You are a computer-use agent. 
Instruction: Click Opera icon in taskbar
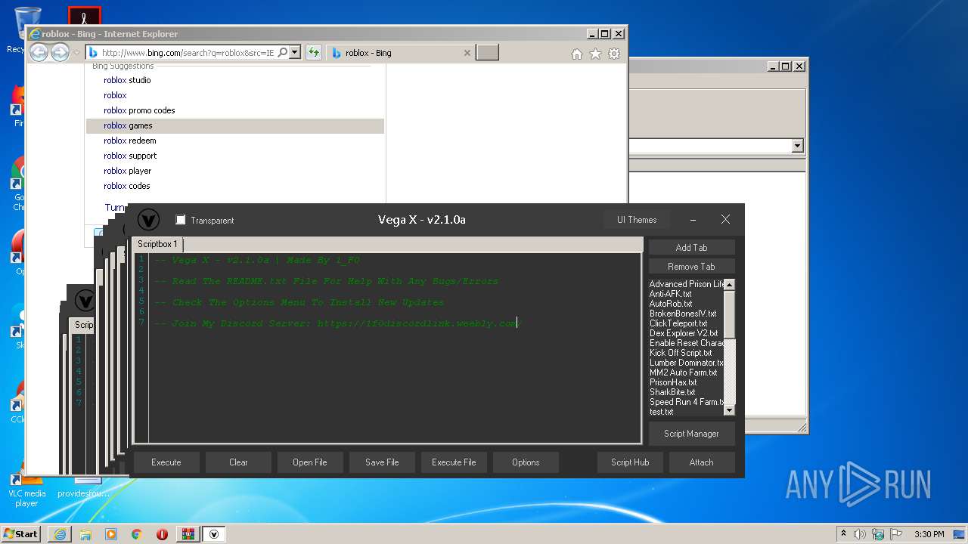click(x=162, y=534)
